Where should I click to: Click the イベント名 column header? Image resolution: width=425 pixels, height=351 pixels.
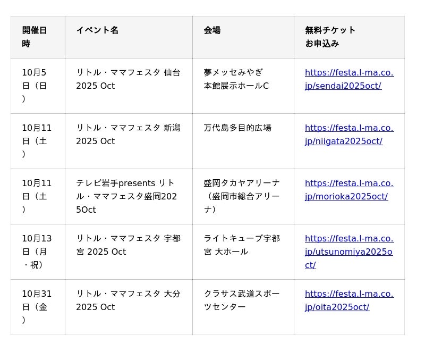(x=97, y=30)
